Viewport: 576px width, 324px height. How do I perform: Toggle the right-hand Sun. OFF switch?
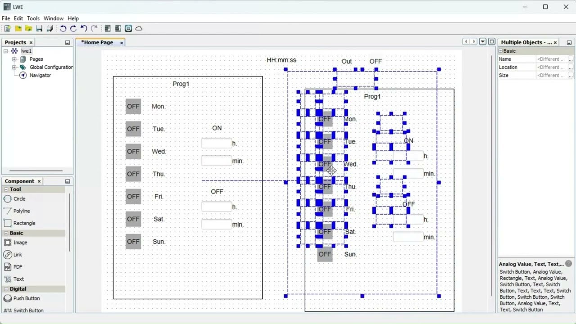click(325, 254)
